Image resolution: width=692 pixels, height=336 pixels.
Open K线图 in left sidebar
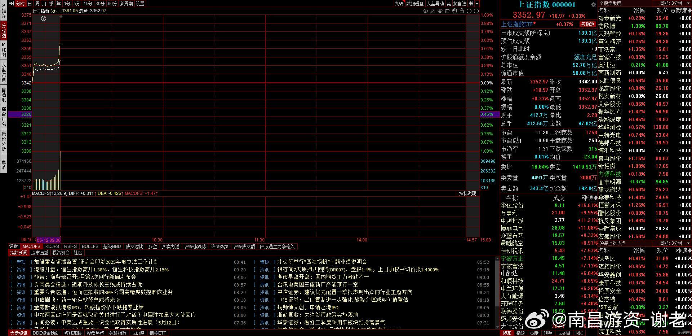[4, 51]
